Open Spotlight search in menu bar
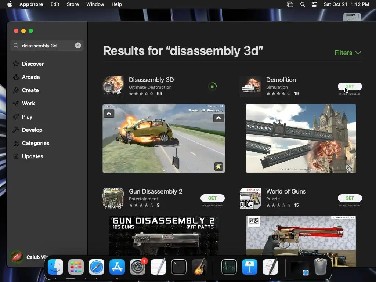The height and width of the screenshot is (282, 376). point(303,4)
